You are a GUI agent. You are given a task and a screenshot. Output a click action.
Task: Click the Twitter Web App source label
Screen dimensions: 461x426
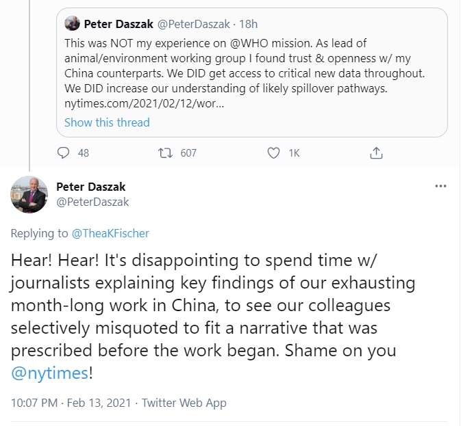coord(183,403)
